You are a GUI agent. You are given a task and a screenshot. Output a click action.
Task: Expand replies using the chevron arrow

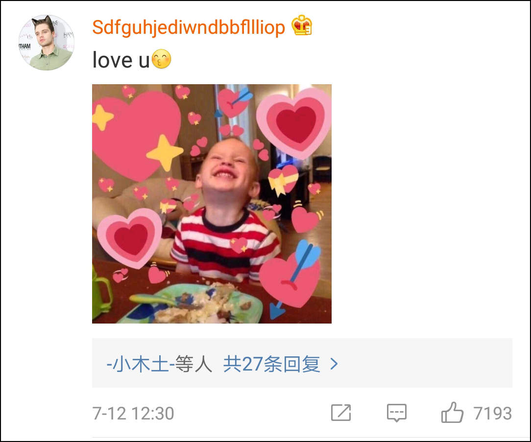pos(334,364)
